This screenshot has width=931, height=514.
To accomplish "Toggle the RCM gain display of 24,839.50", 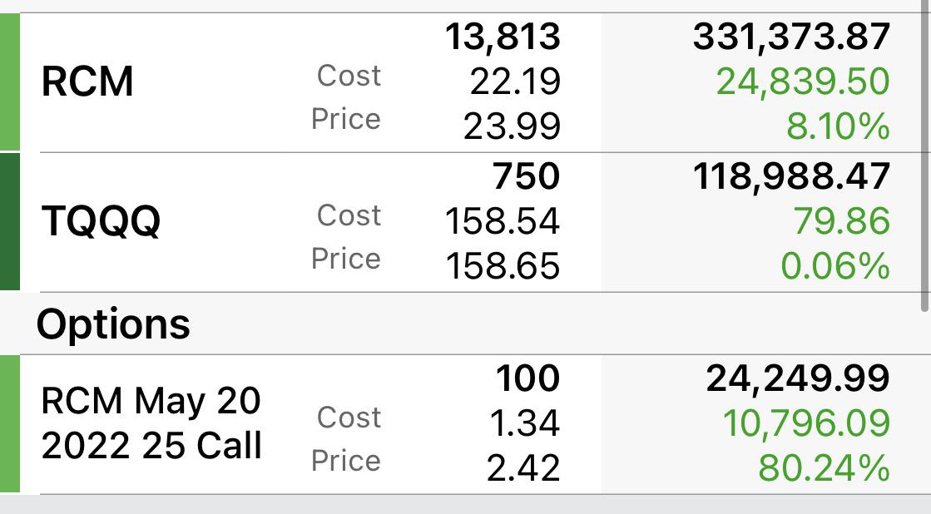I will [804, 82].
